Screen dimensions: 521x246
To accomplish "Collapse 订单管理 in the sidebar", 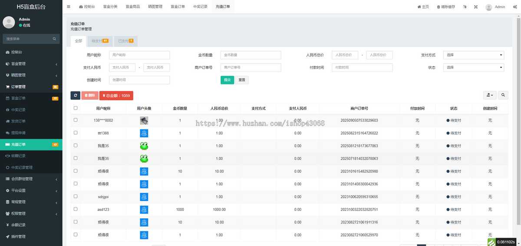I will coord(31,87).
